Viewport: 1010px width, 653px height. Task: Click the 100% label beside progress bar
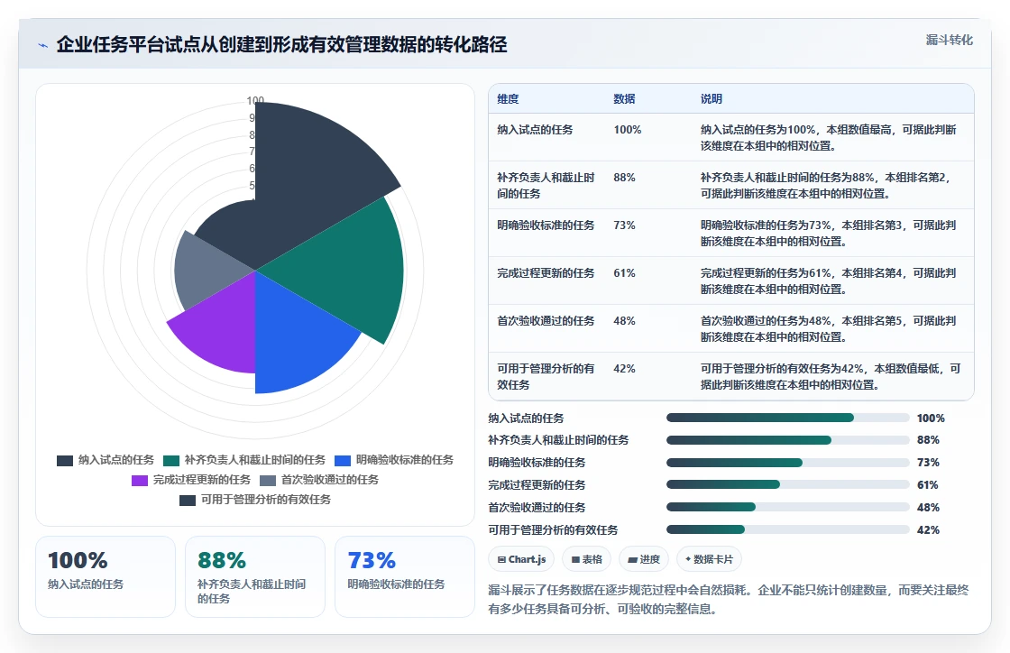931,418
